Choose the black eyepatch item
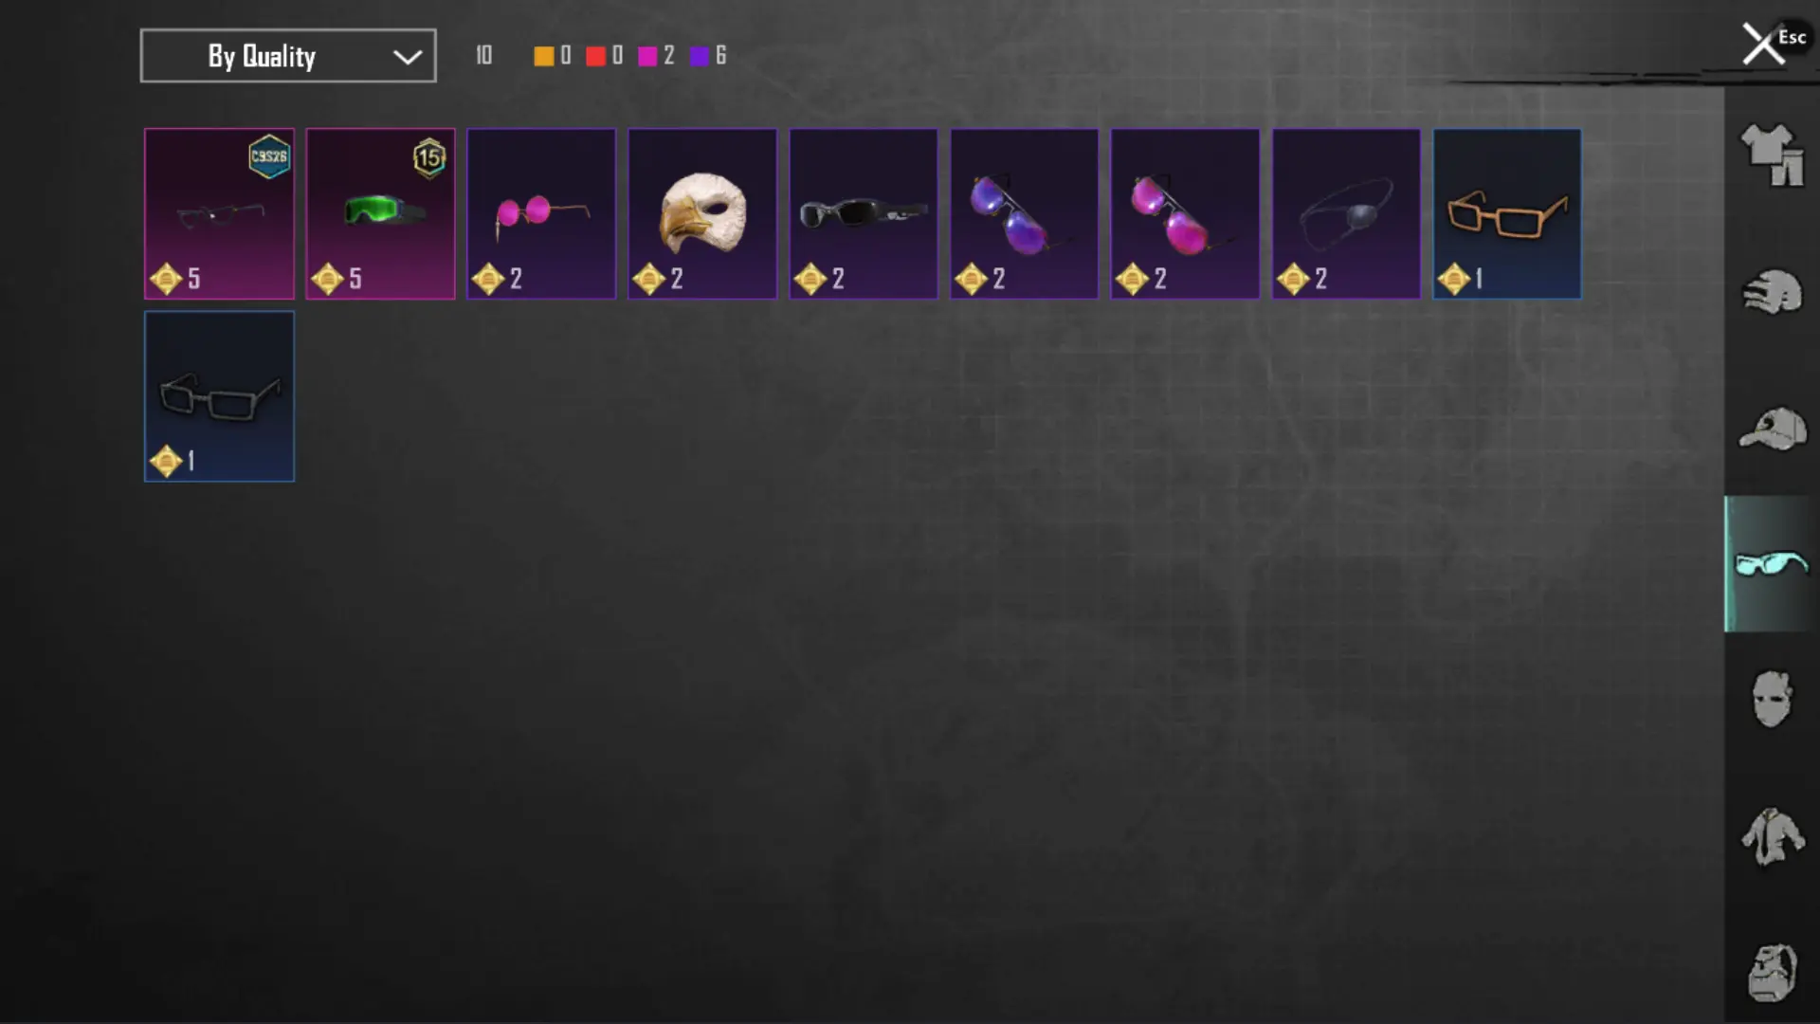Image resolution: width=1820 pixels, height=1024 pixels. coord(1346,213)
